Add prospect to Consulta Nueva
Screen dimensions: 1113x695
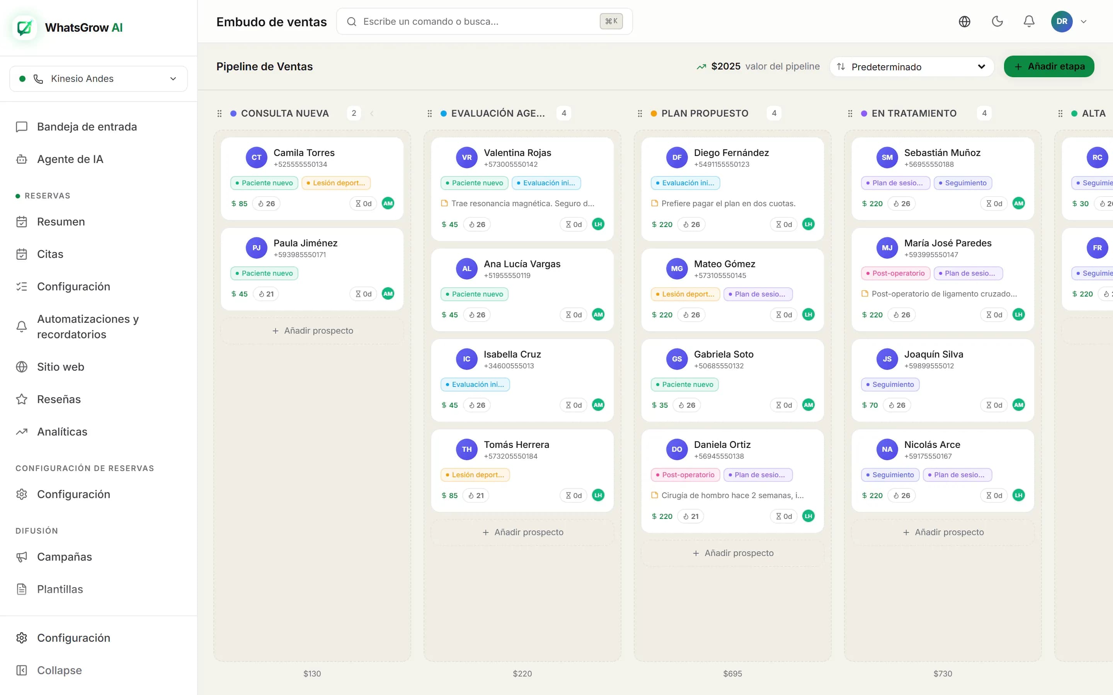click(312, 331)
